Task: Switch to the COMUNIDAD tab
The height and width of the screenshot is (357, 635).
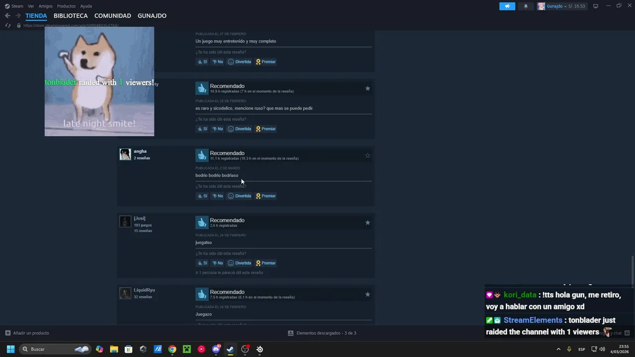Action: tap(113, 16)
